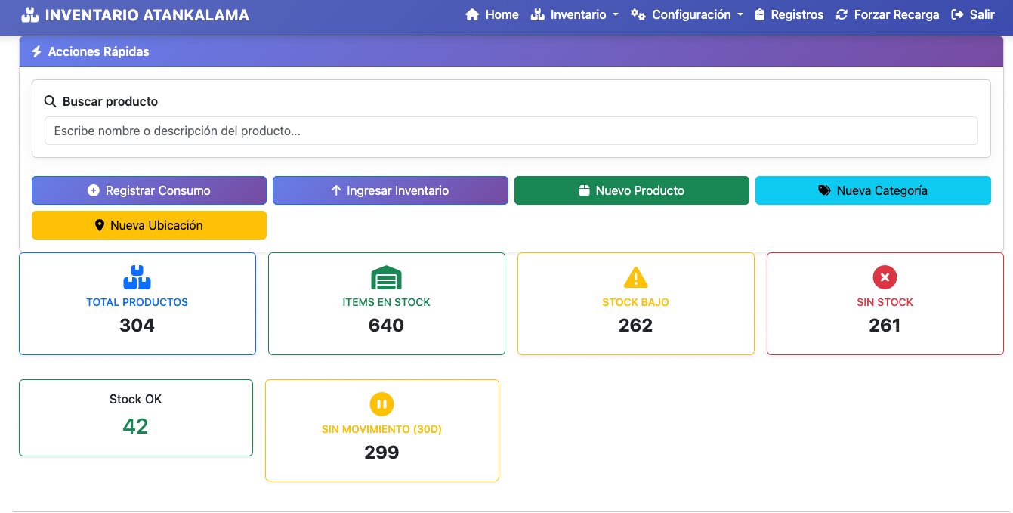The image size is (1013, 513).
Task: Expand the Configuración dropdown
Action: 686,14
